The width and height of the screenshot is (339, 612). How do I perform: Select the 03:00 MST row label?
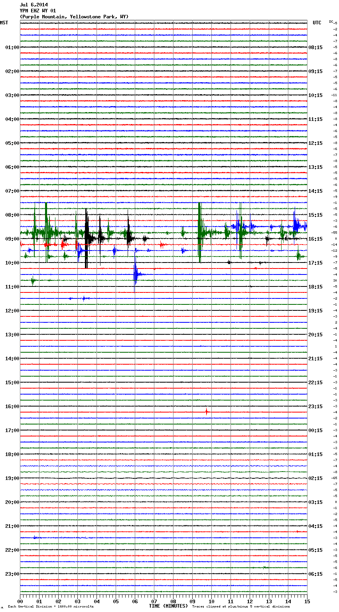[12, 95]
